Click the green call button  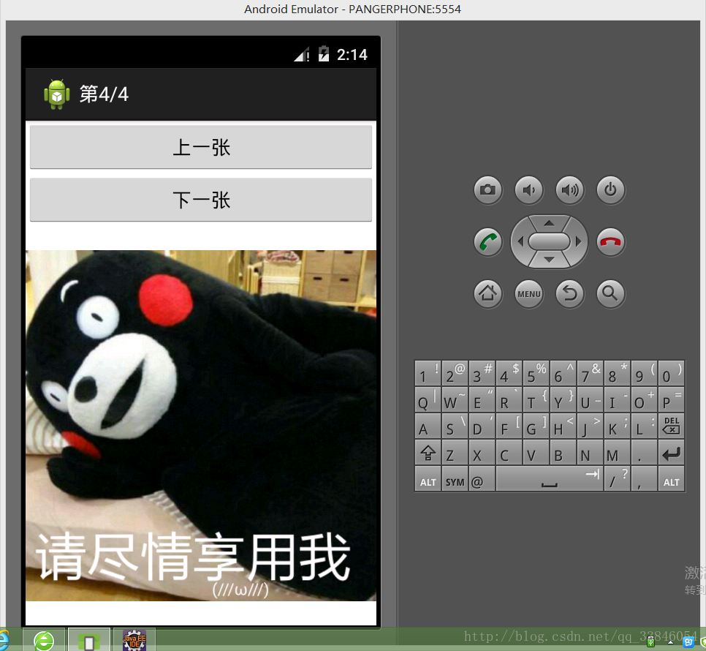(x=487, y=242)
